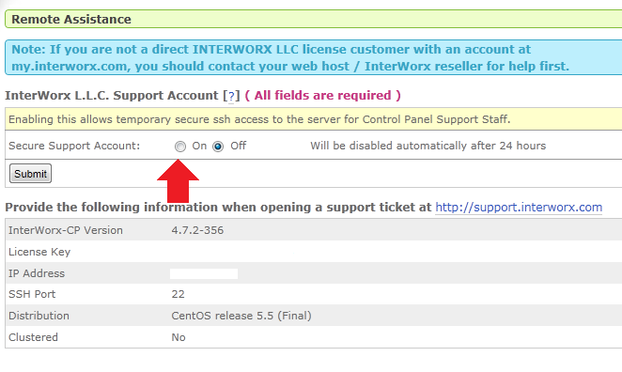Viewport: 622px width, 372px height.
Task: Click the InterWorx-CP Version value 4.7.2-356
Action: tap(197, 230)
